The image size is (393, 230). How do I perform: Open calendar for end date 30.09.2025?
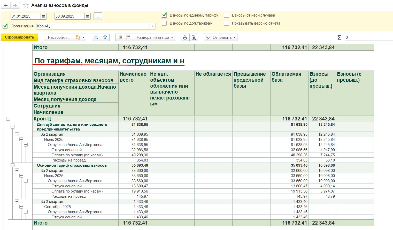point(88,16)
